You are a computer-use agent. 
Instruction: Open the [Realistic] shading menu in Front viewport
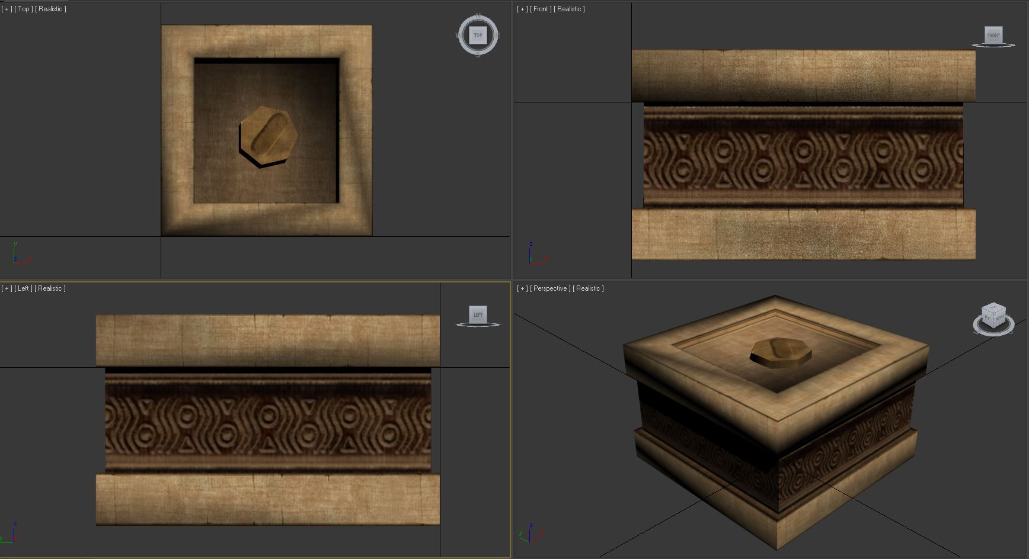(570, 9)
